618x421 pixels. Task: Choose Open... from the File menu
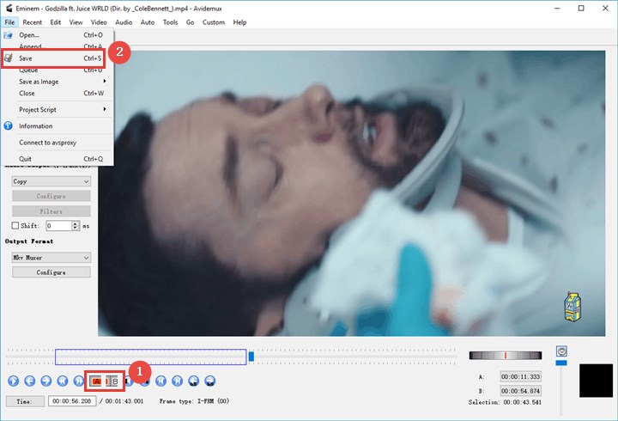click(58, 35)
